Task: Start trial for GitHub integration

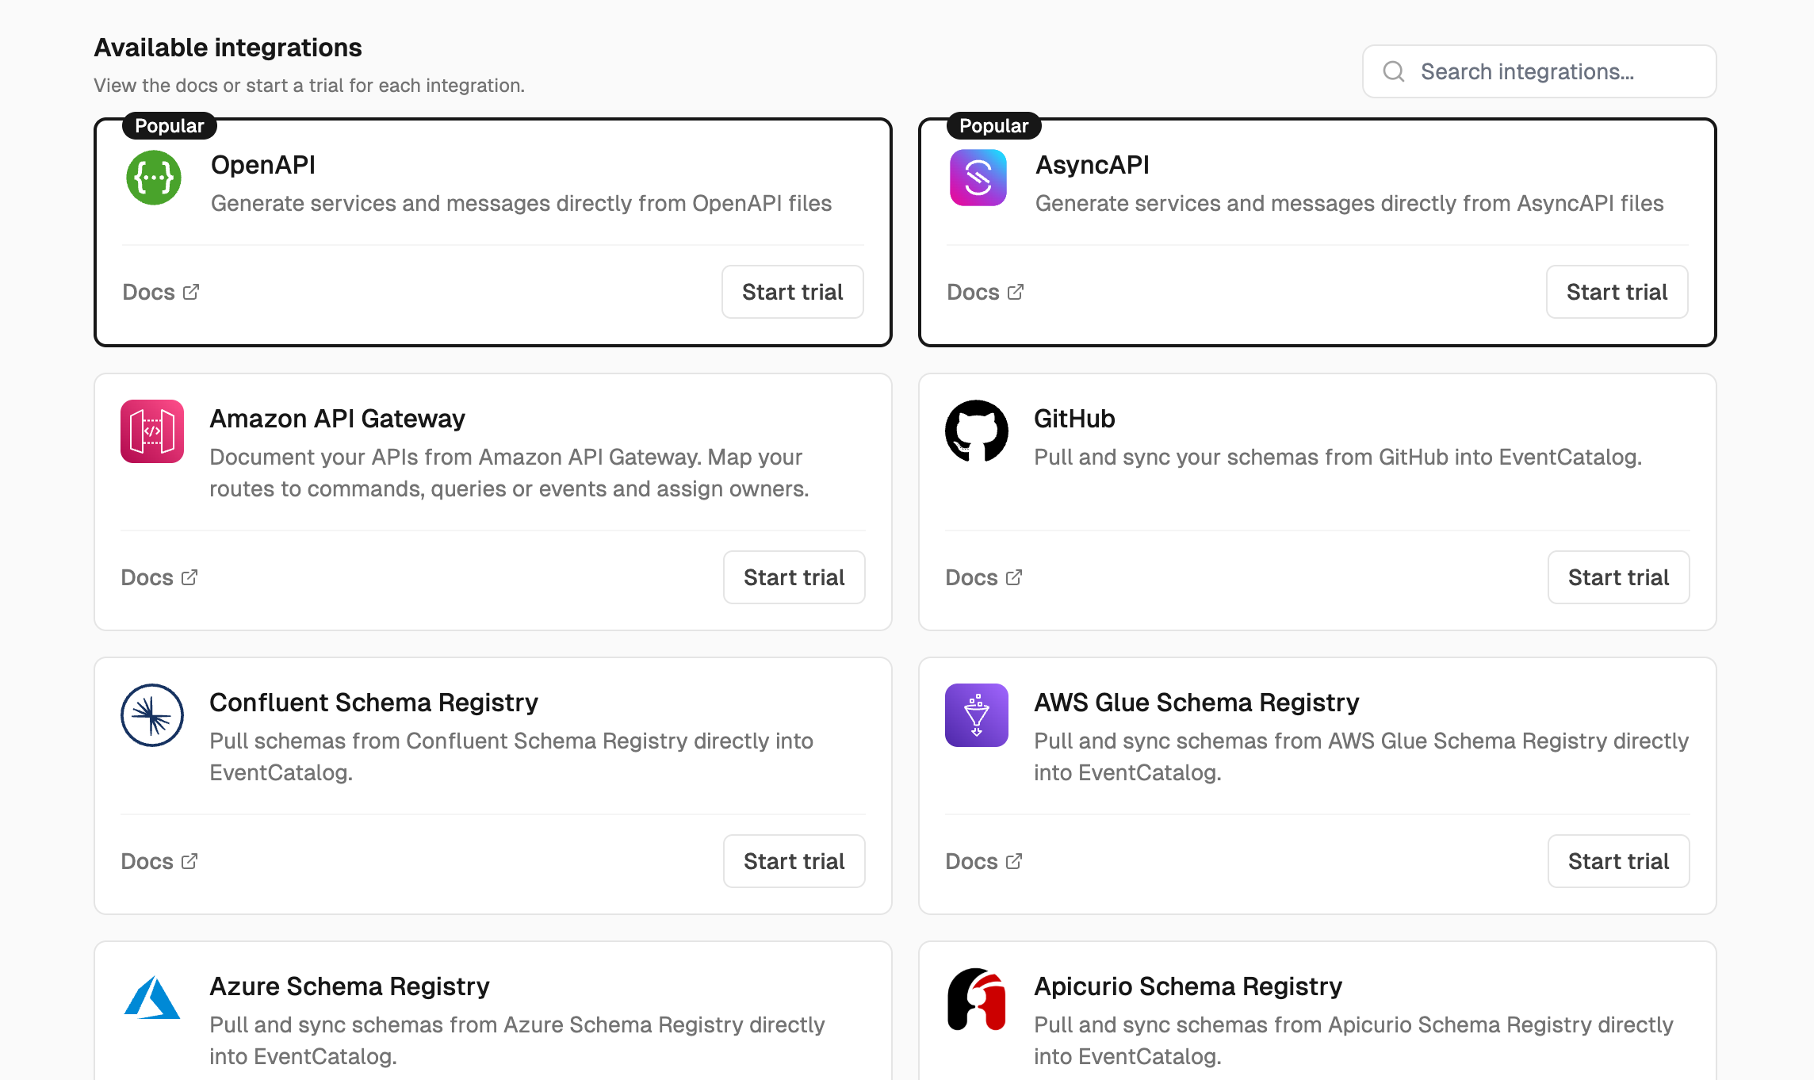Action: tap(1619, 577)
